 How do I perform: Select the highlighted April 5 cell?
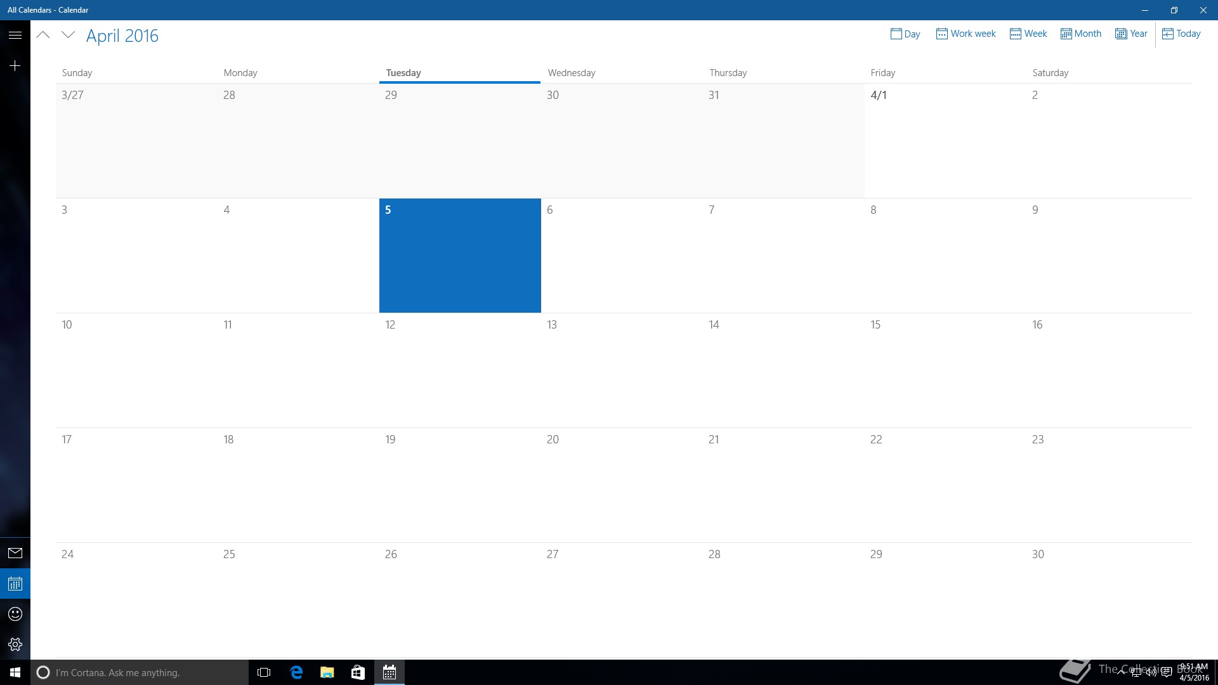pyautogui.click(x=460, y=256)
